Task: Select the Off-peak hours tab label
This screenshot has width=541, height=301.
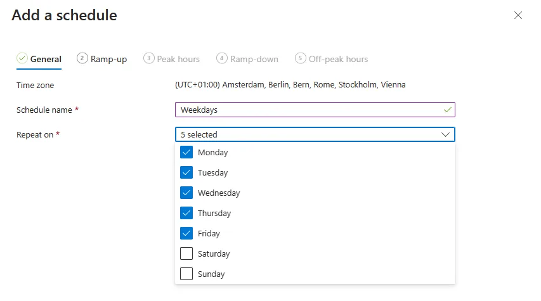Action: pyautogui.click(x=338, y=59)
